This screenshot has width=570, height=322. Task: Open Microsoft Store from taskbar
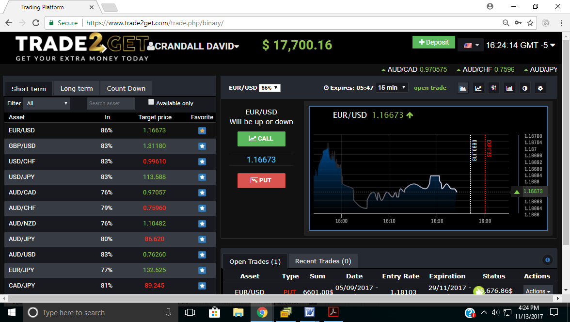[214, 312]
